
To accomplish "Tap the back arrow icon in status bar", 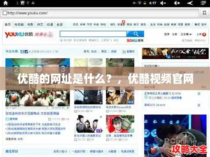I will [x=190, y=3].
